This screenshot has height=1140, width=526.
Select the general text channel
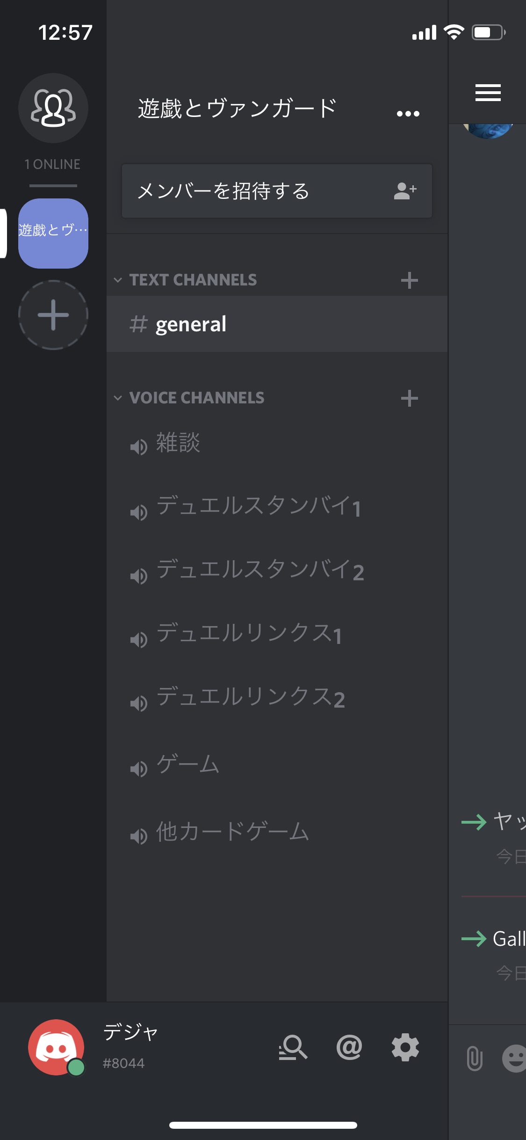point(277,324)
